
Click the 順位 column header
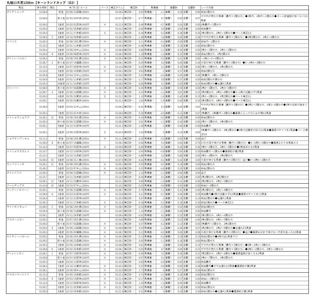pos(52,7)
